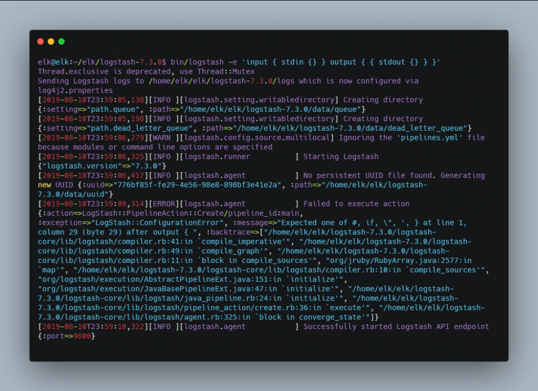Image resolution: width=538 pixels, height=391 pixels.
Task: Click the yellow minimize window dot
Action: [x=51, y=41]
